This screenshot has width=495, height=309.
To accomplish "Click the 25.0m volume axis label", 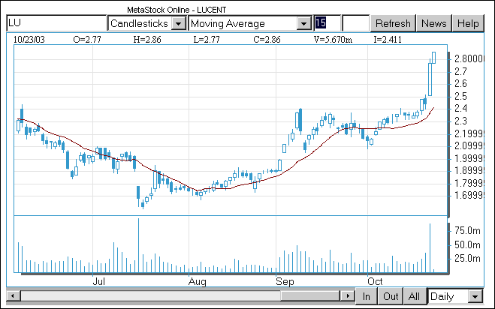I will (x=467, y=259).
